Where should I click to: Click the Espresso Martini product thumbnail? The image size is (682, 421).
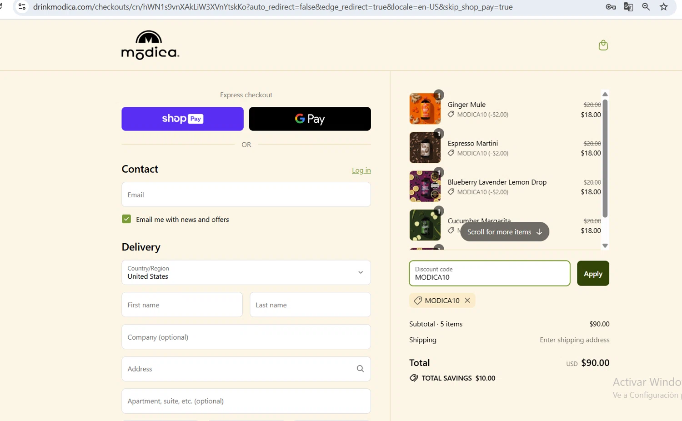point(425,147)
